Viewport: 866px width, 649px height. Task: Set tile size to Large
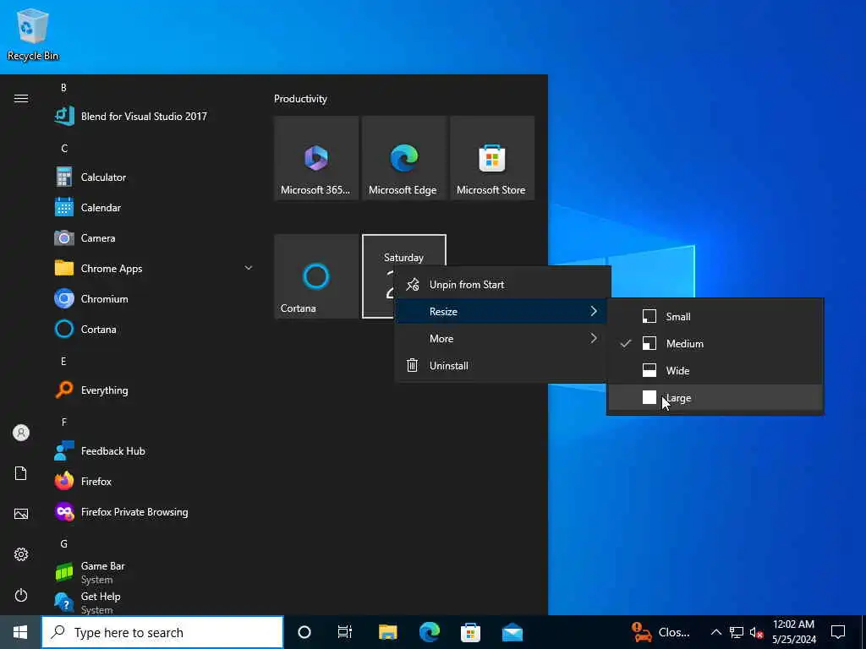point(715,397)
